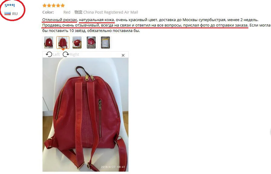This screenshot has width=271, height=174.
Task: Click the rotate Right arrow icon
Action: point(66,54)
